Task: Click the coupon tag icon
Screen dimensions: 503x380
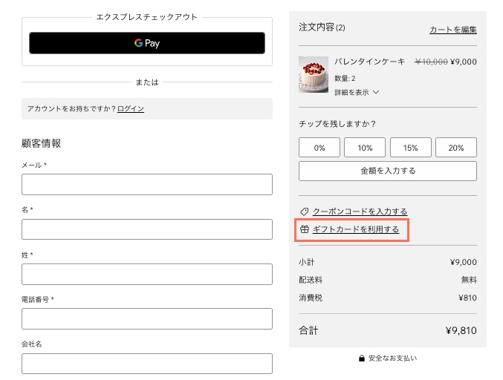Action: [x=304, y=212]
